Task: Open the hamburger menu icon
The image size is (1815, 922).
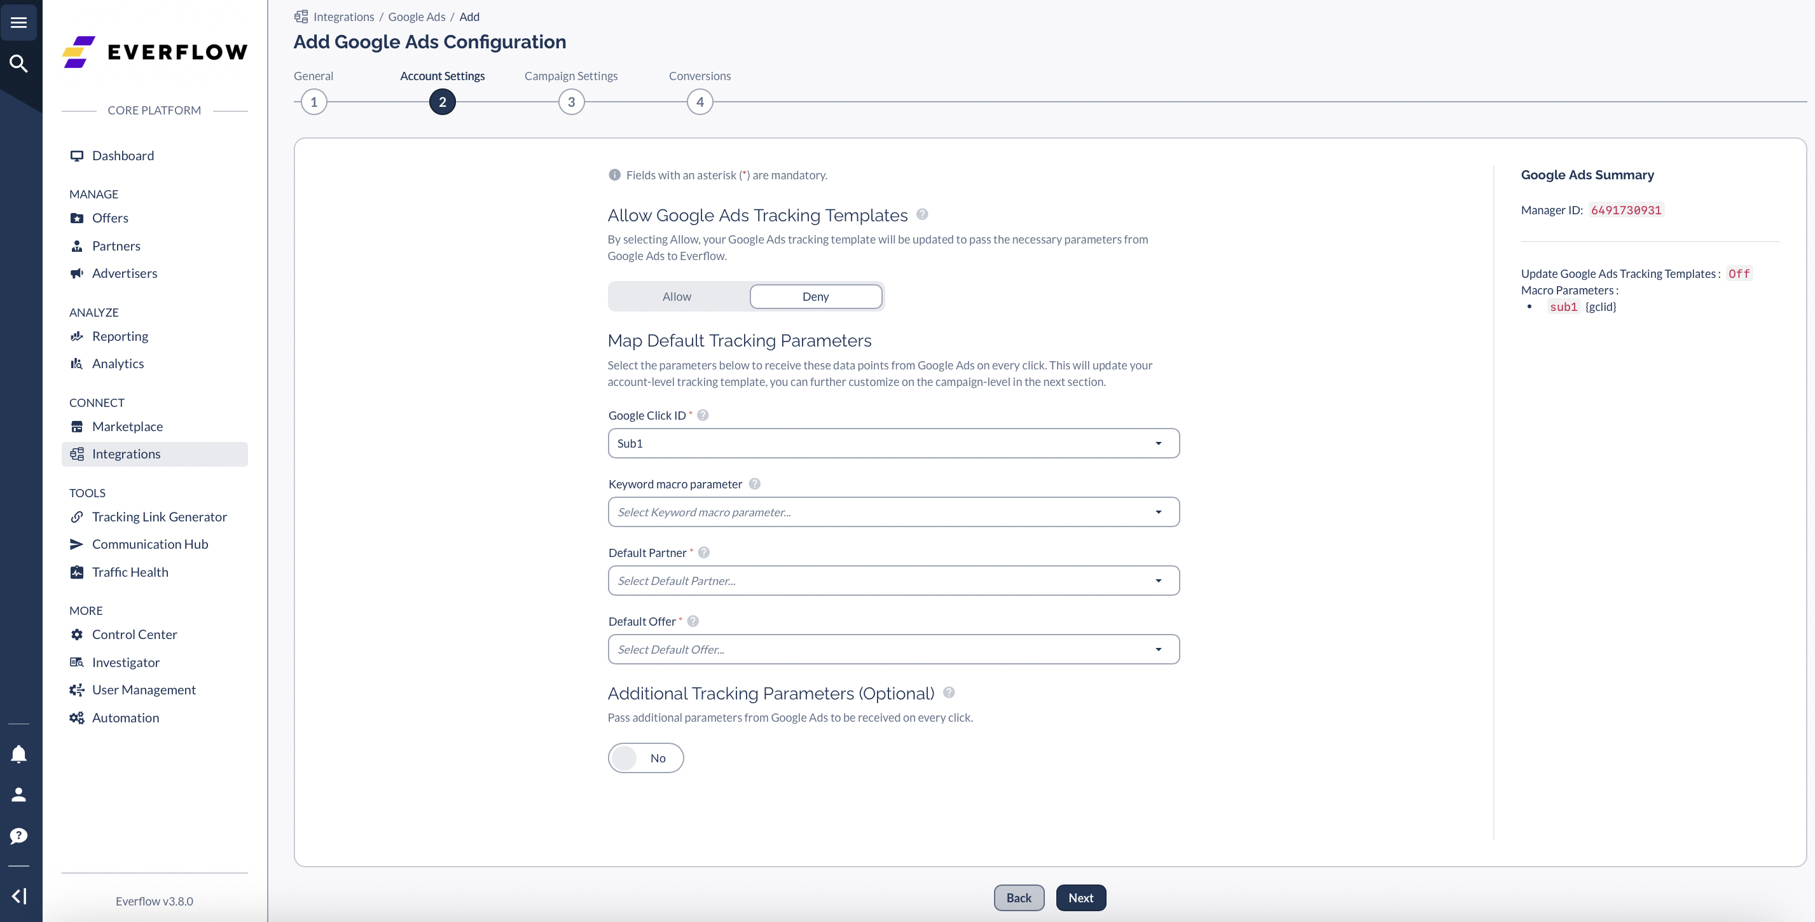Action: pos(19,22)
